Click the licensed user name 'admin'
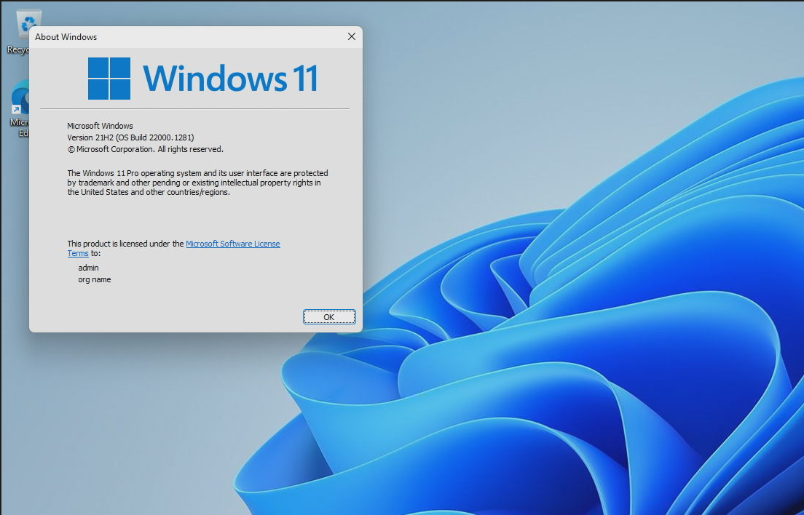The width and height of the screenshot is (804, 515). click(x=88, y=268)
